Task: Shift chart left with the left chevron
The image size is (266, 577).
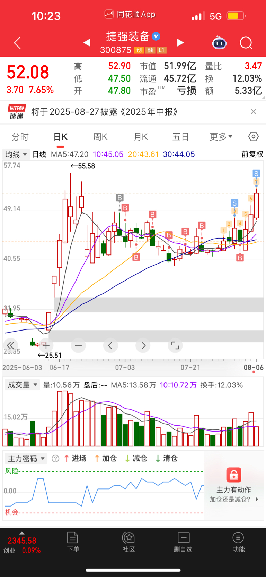Action: tap(110, 345)
